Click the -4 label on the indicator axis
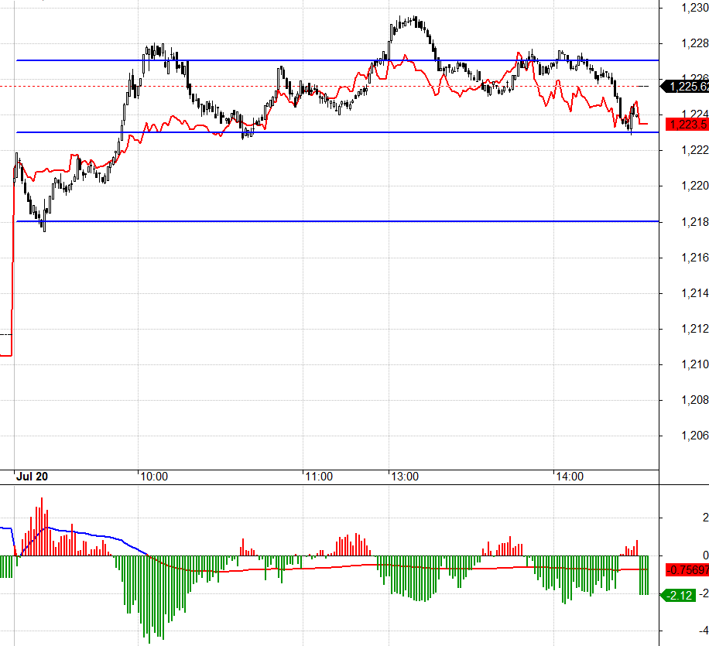 pos(683,628)
